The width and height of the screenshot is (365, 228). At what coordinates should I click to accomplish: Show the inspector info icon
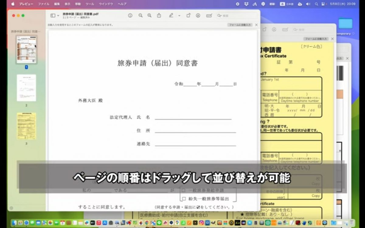[x=130, y=15]
